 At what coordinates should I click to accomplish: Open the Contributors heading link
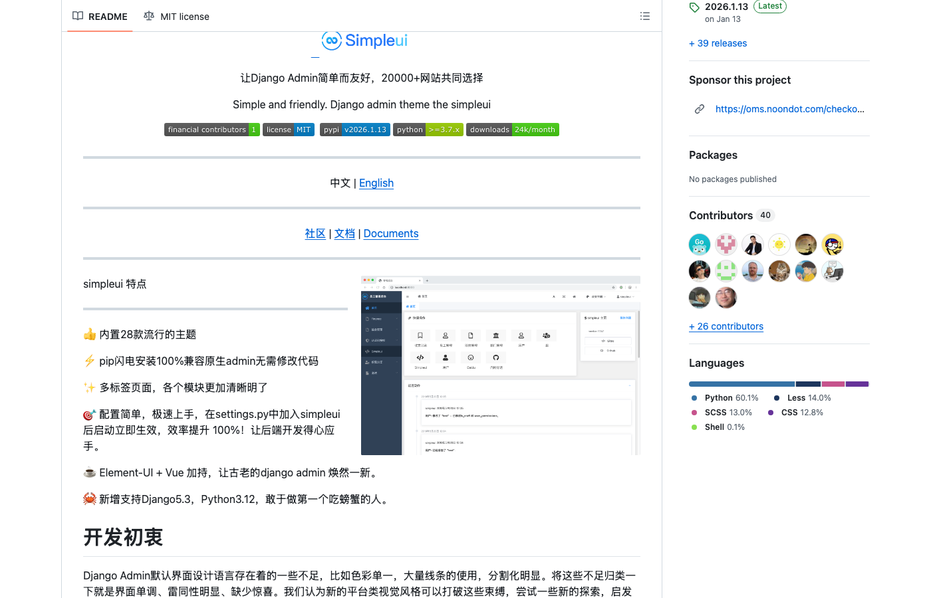(721, 215)
